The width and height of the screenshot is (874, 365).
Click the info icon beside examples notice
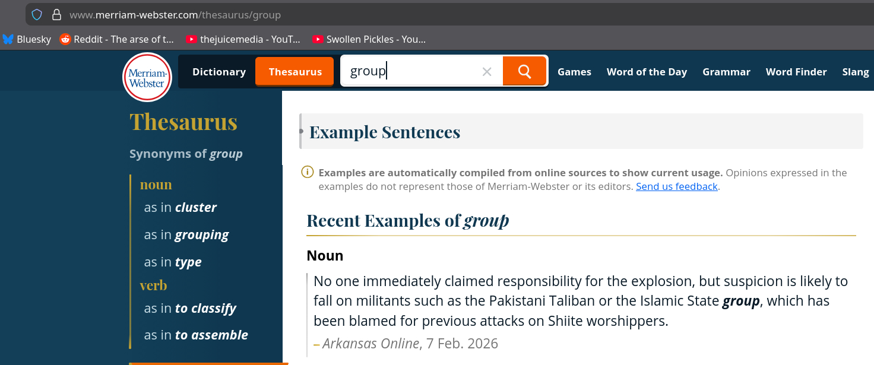[x=307, y=173]
